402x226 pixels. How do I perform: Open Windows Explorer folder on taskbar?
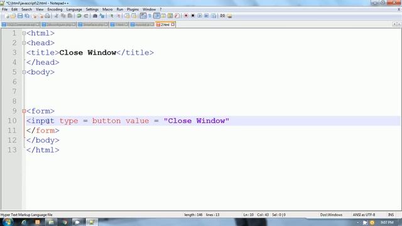click(51, 222)
